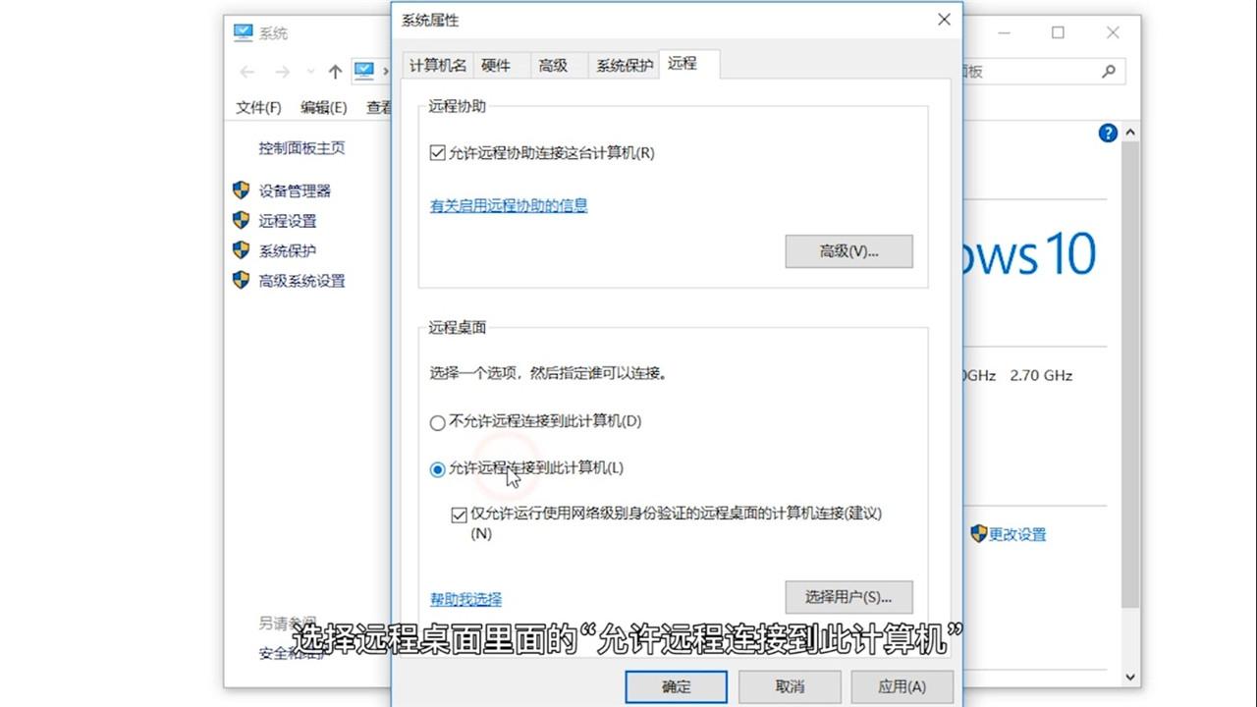Screen dimensions: 1257x707
Task: Go up one level with the up arrow
Action: [335, 72]
